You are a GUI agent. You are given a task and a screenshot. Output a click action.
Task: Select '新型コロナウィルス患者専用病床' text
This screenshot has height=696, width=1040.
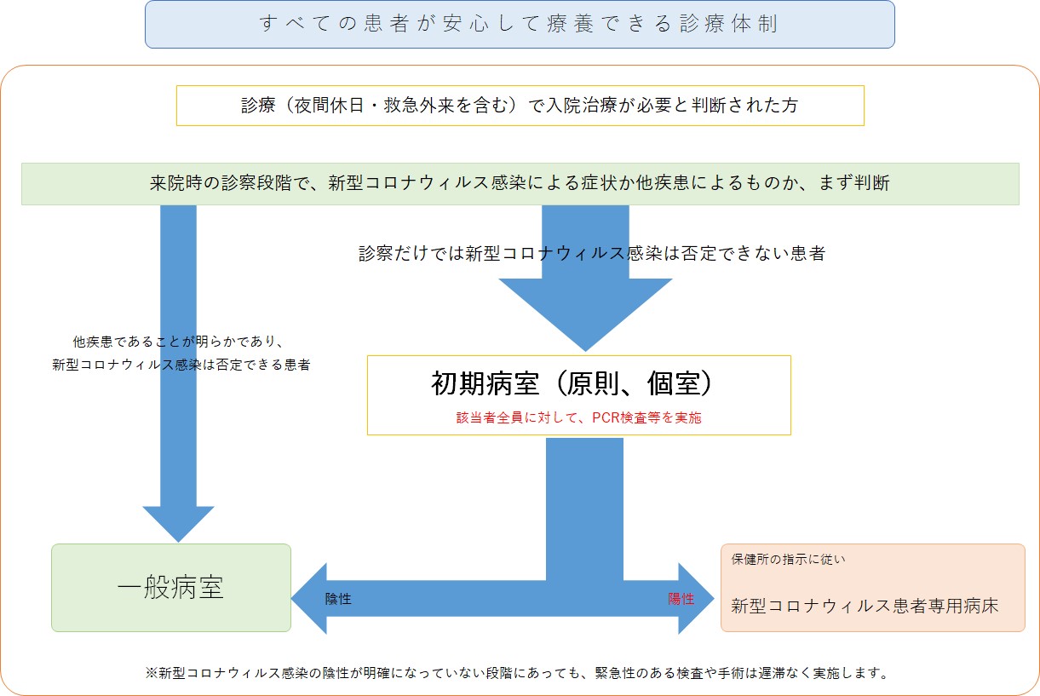865,606
